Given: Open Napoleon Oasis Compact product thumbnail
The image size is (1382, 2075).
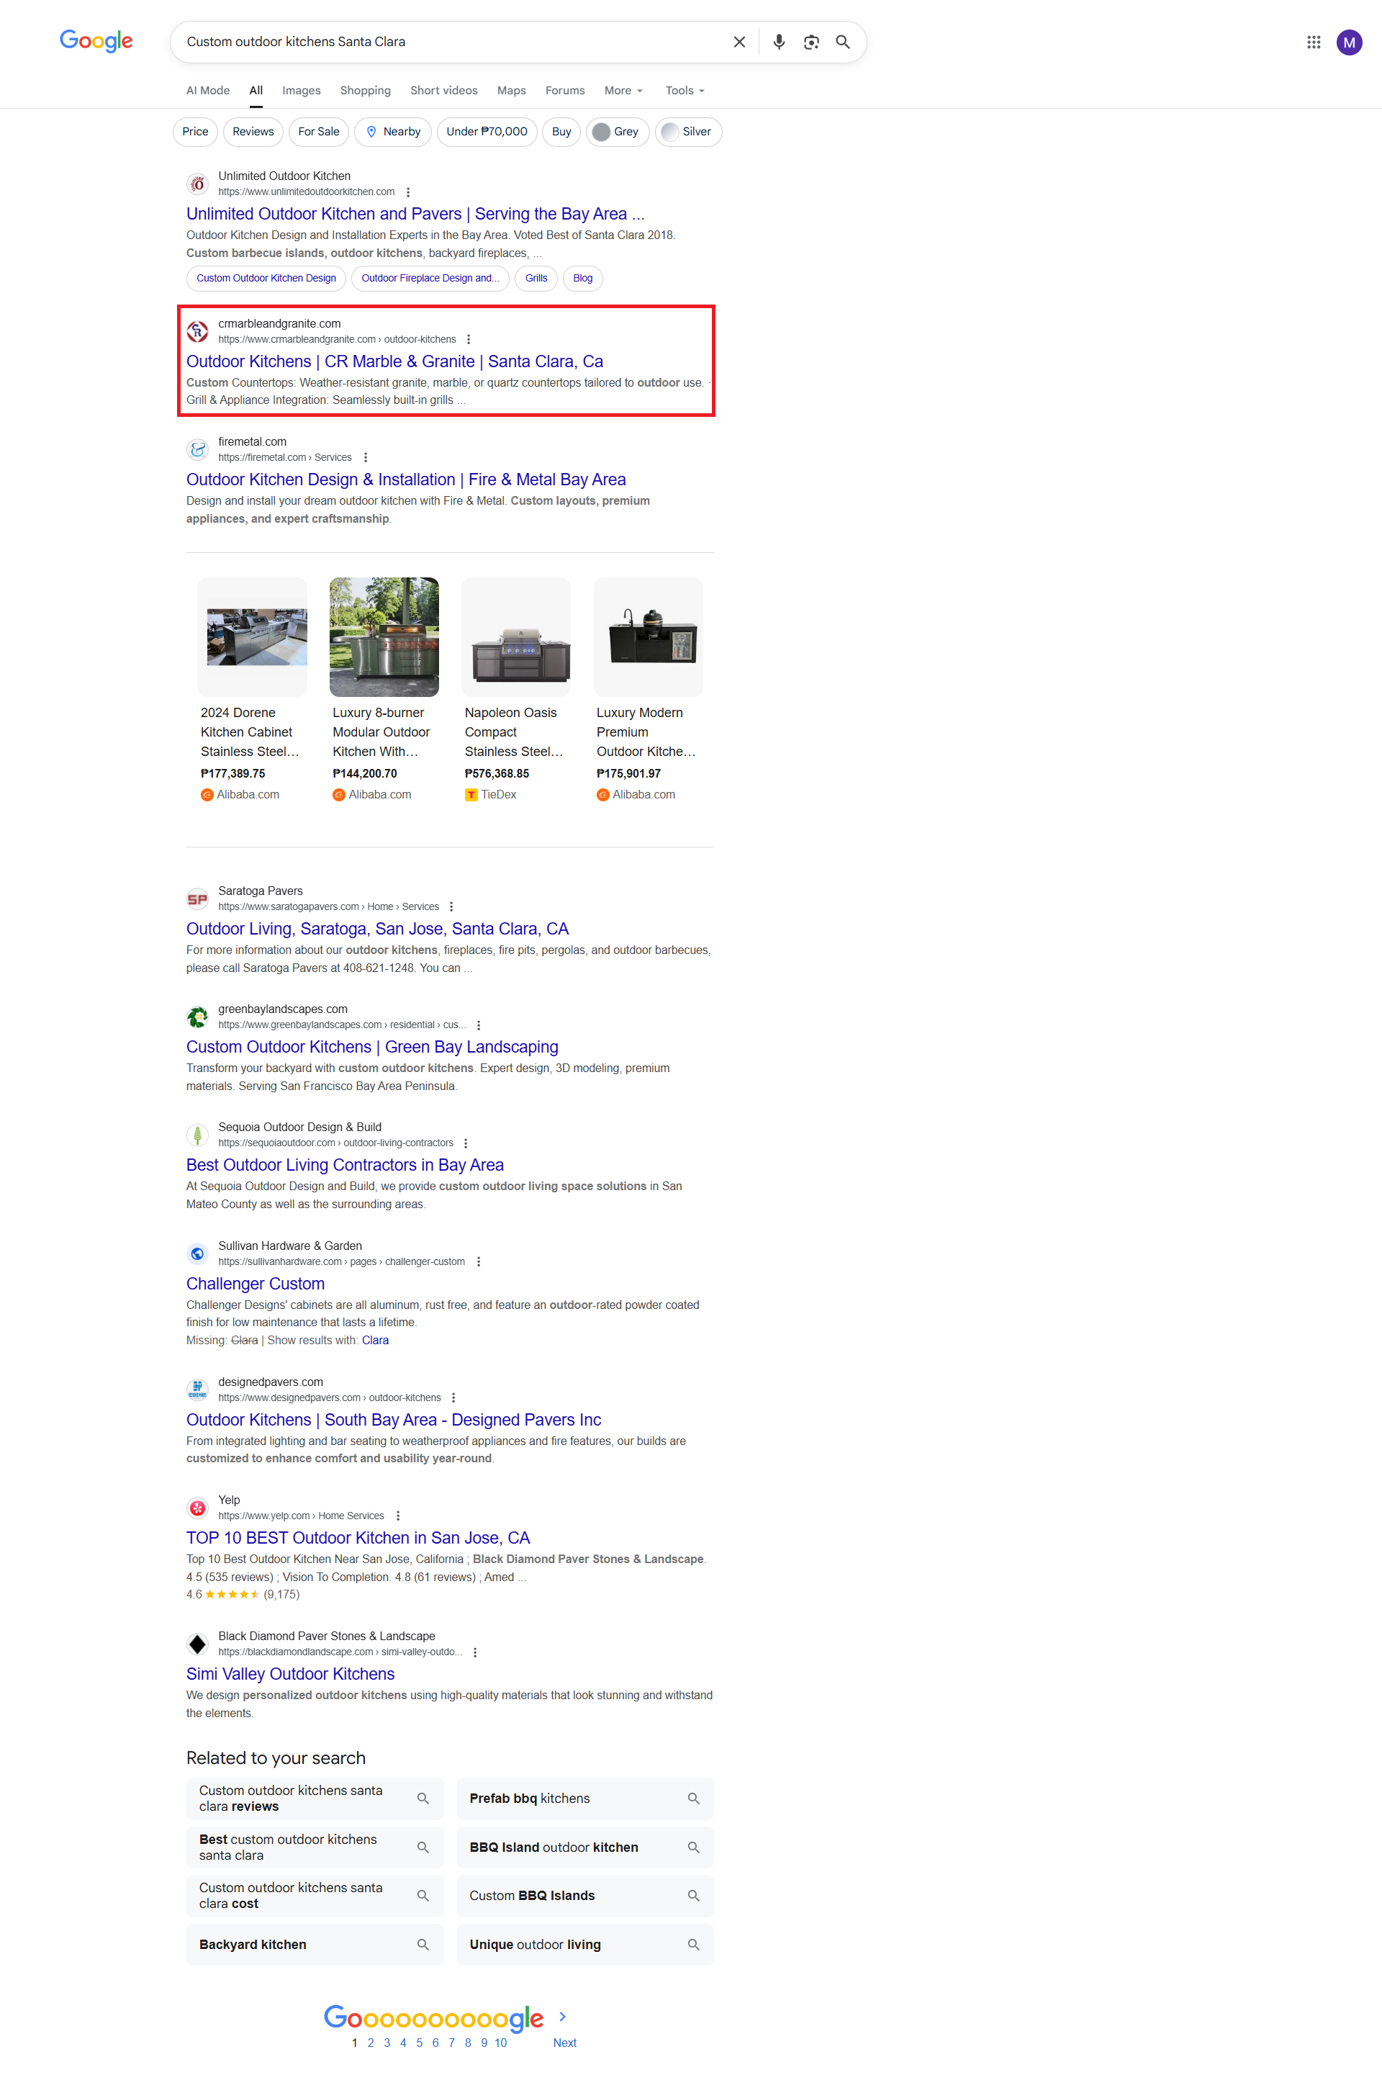Looking at the screenshot, I should 515,636.
